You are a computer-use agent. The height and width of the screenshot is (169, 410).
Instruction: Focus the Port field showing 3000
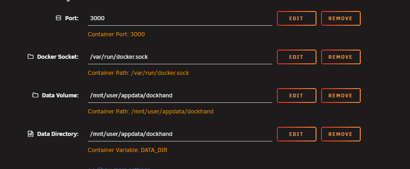pos(180,18)
